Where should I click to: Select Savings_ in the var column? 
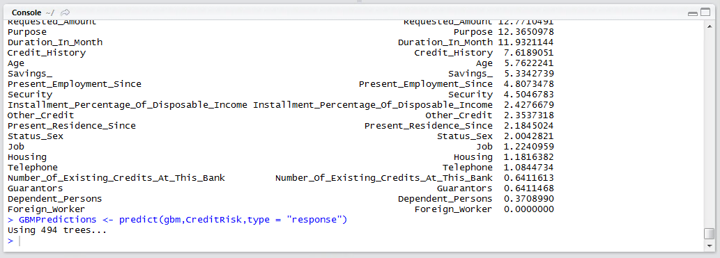[470, 74]
